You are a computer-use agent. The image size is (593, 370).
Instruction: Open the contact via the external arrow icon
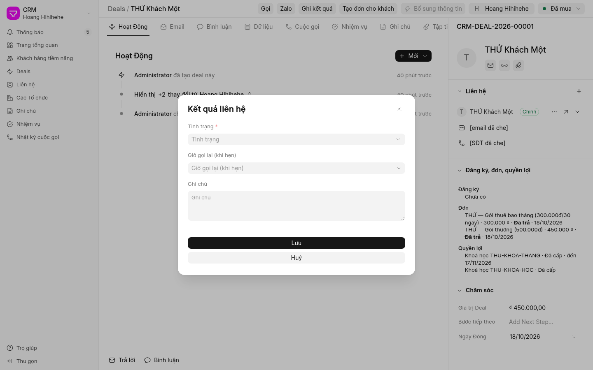(566, 112)
